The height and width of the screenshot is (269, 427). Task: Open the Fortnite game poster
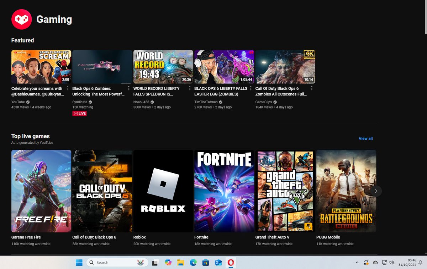(224, 191)
